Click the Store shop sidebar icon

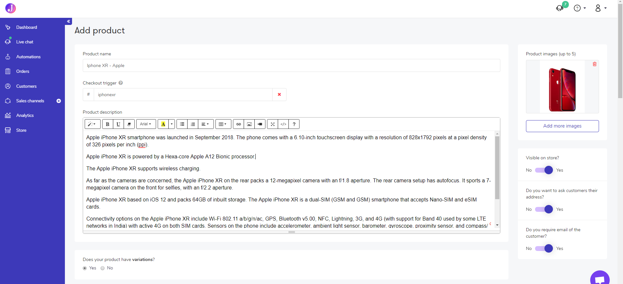pos(8,130)
